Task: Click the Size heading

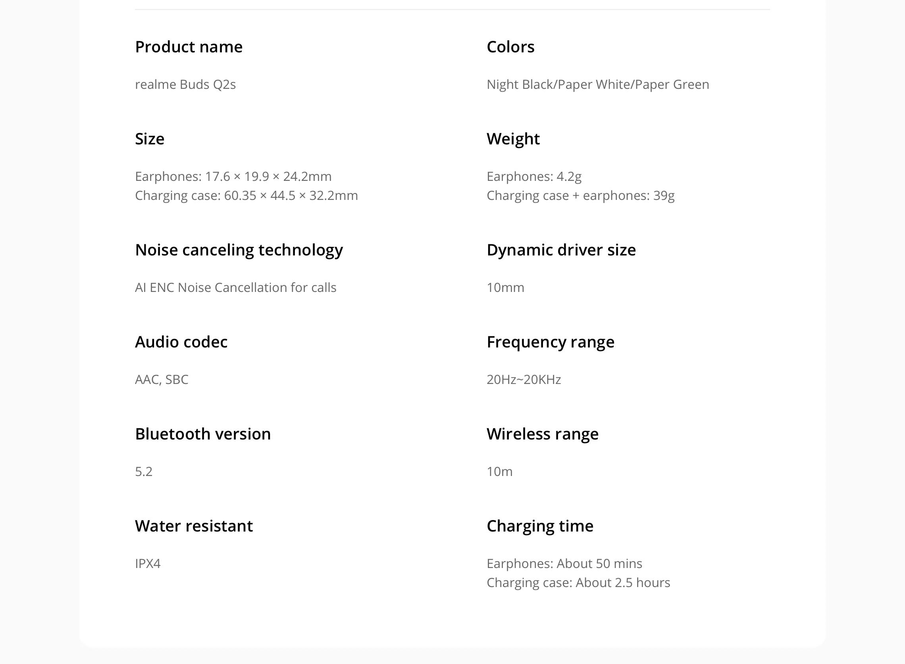Action: point(150,139)
